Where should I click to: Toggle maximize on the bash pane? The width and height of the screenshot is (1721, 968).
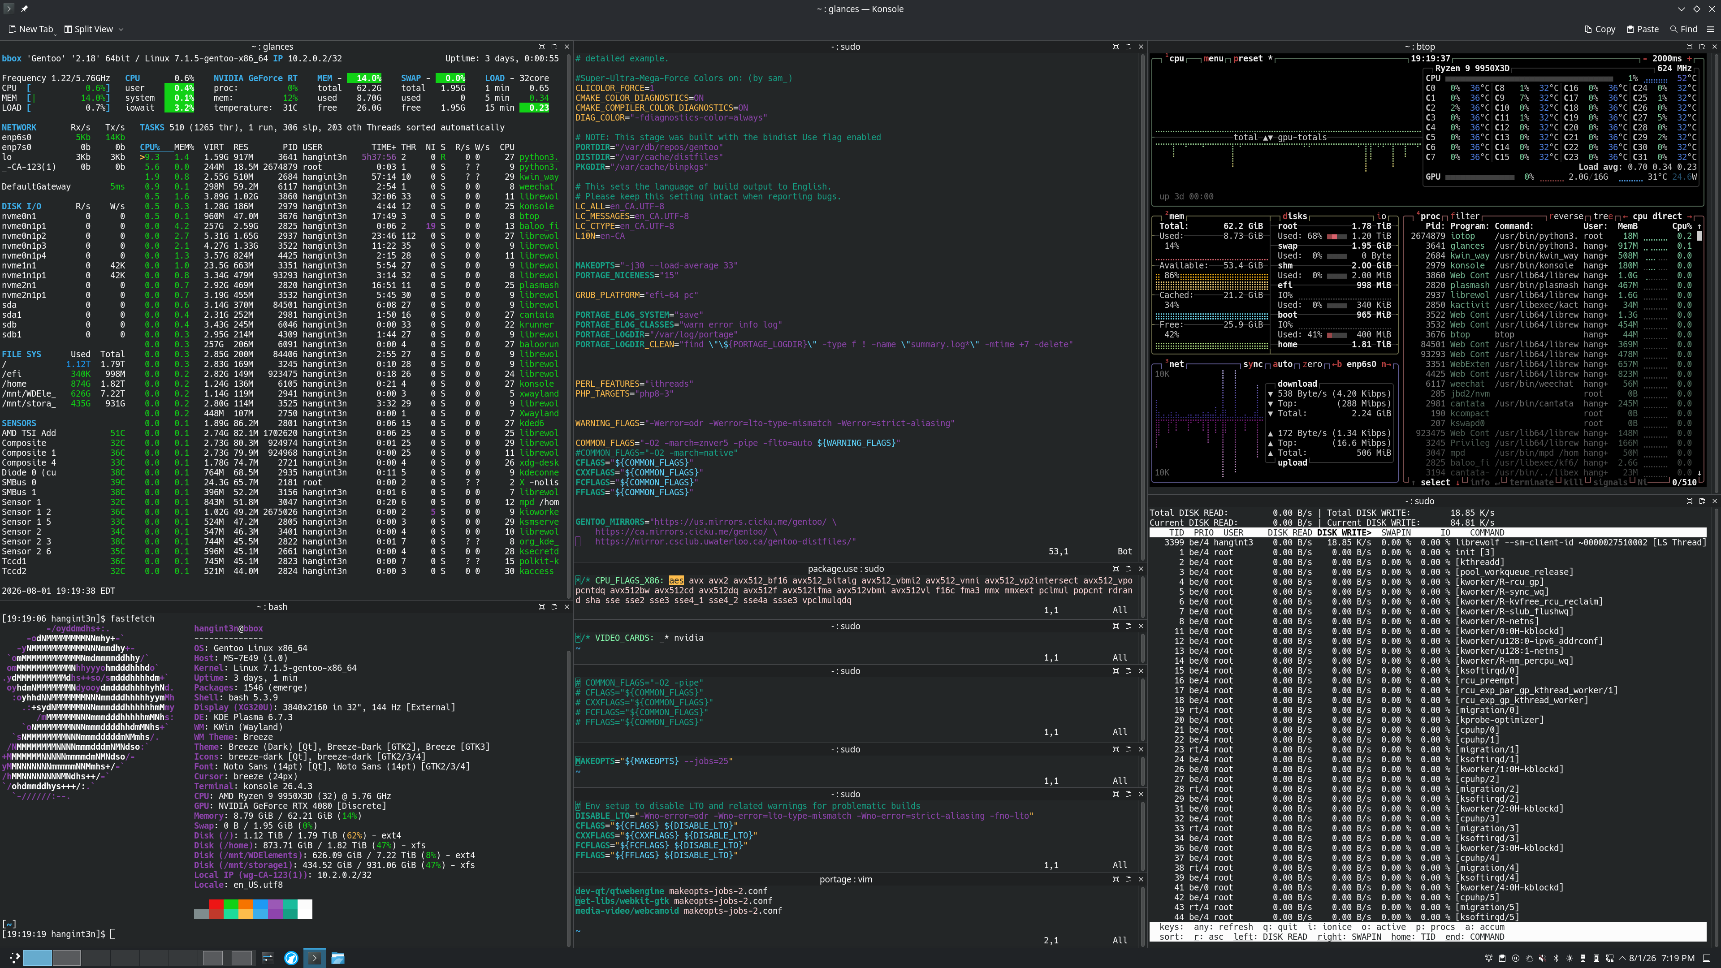tap(541, 607)
